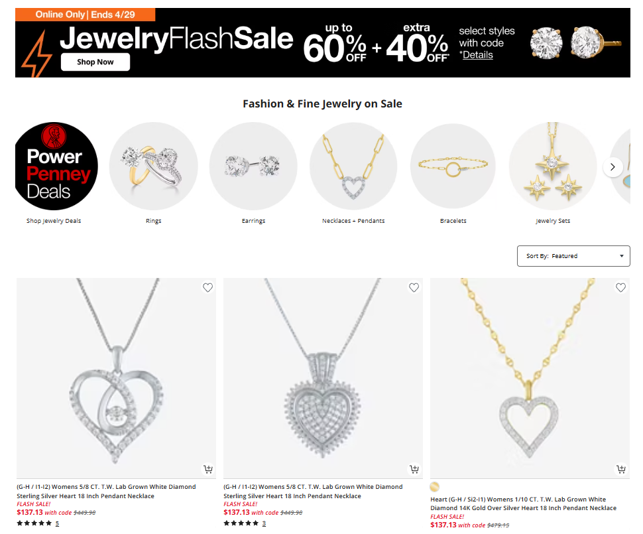The height and width of the screenshot is (534, 643).
Task: Show next categories with carousel arrow
Action: [x=613, y=167]
